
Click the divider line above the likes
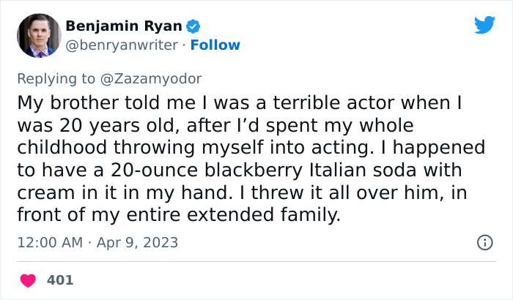point(256,261)
